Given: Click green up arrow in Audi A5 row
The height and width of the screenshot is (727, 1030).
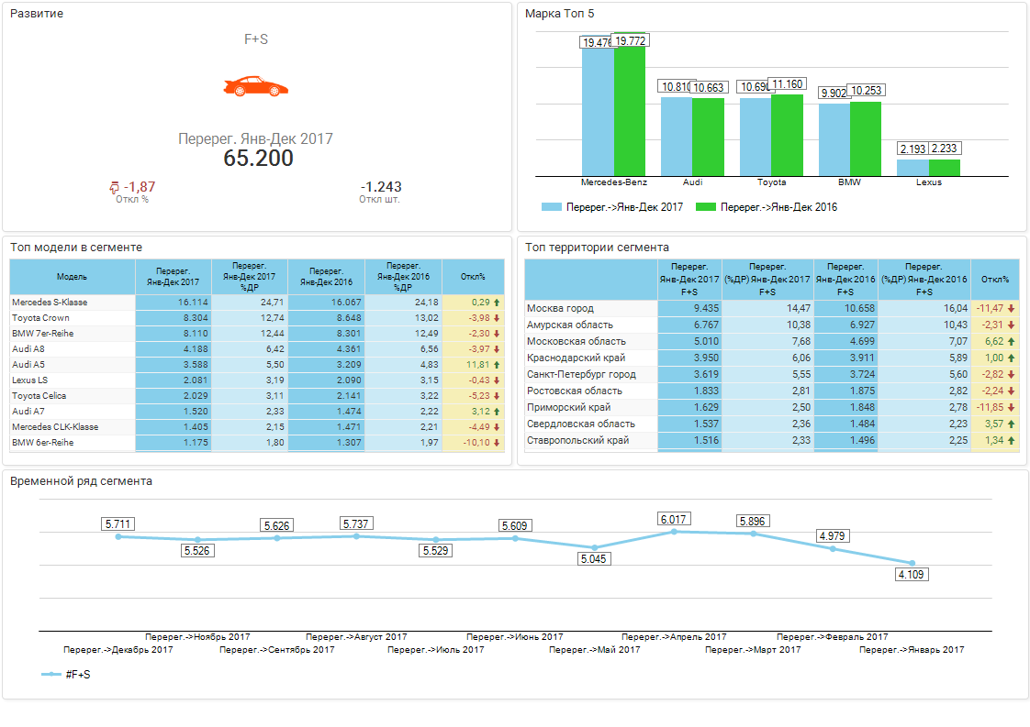Looking at the screenshot, I should pos(497,365).
